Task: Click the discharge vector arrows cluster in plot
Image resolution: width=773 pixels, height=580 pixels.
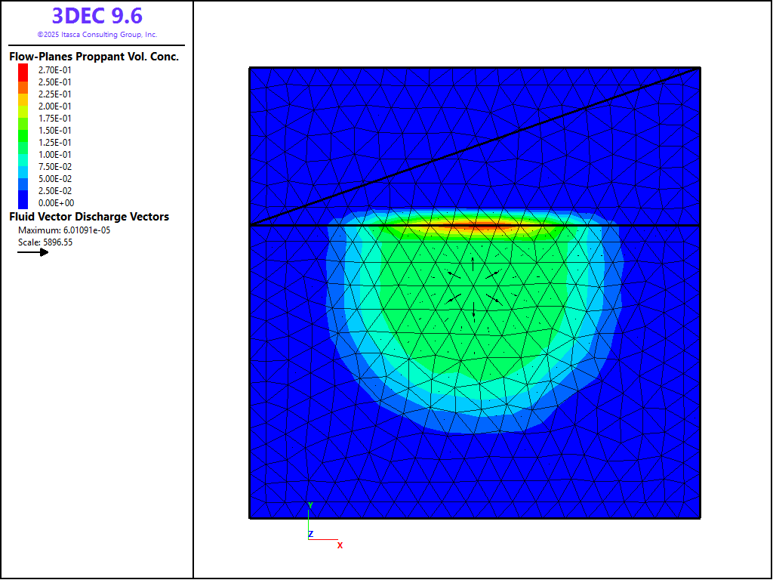Action: 473,285
